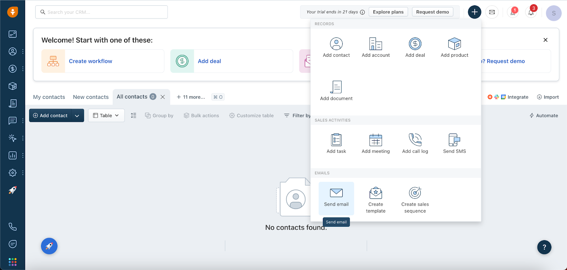
Task: Switch to New contacts tab
Action: click(91, 97)
